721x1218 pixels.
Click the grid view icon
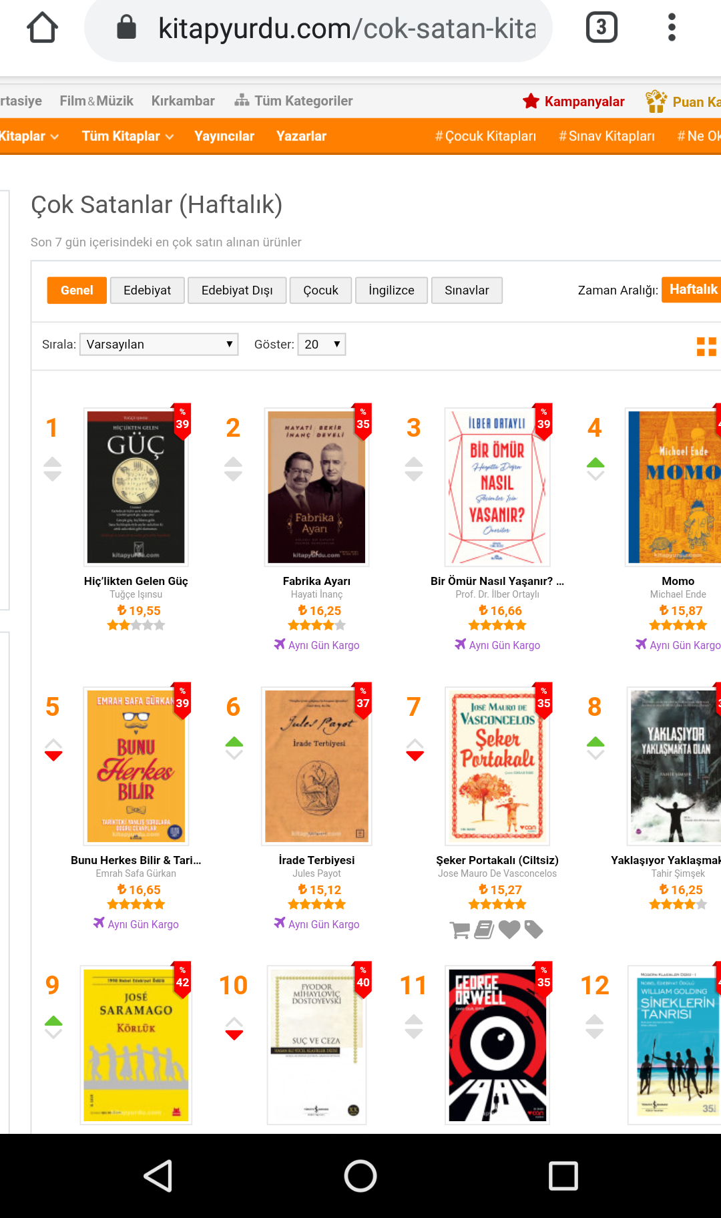[x=706, y=347]
